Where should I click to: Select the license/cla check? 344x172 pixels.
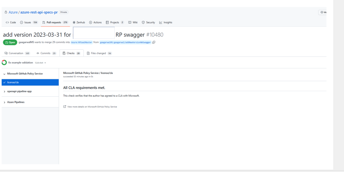click(30, 82)
